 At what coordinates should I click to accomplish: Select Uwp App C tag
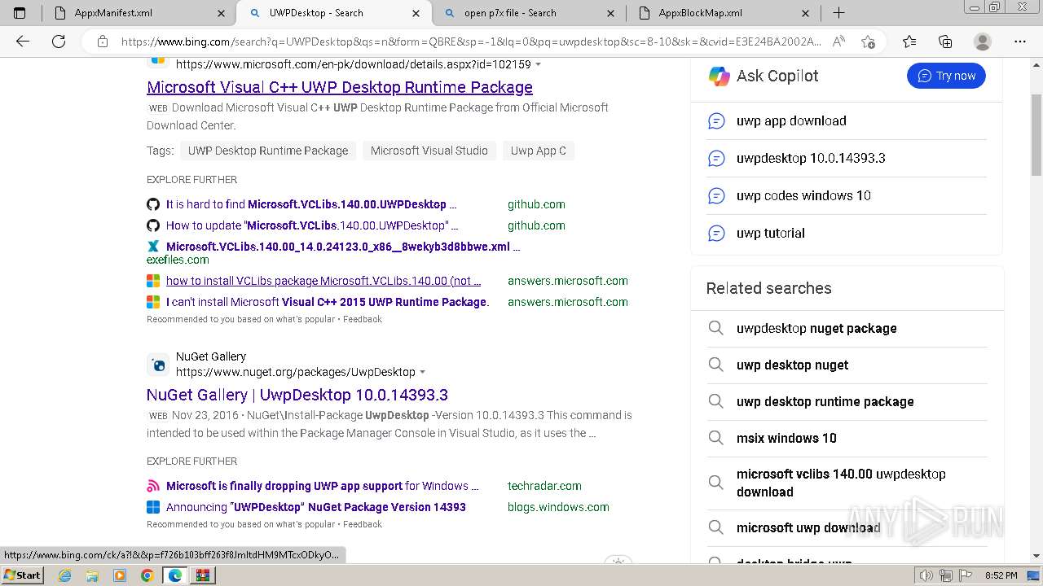pyautogui.click(x=539, y=151)
